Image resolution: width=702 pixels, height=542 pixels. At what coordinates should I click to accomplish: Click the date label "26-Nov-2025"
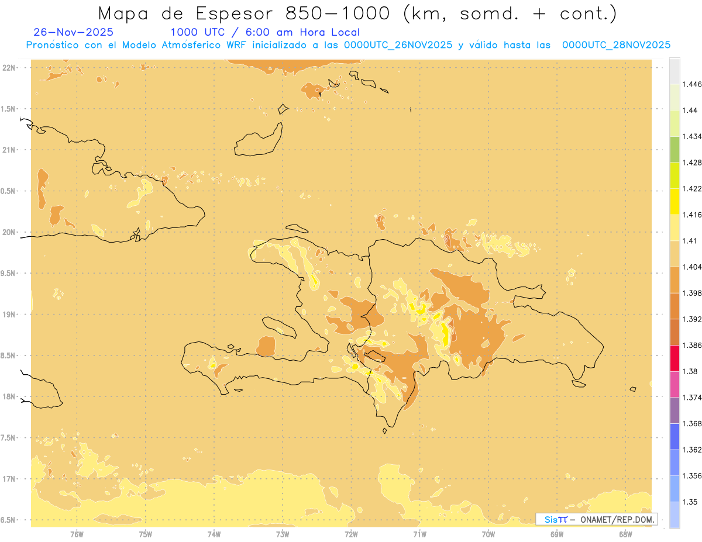[x=74, y=33]
